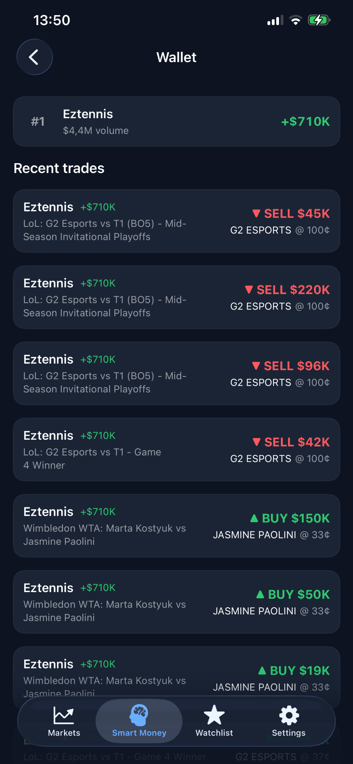Tap the battery charging status icon
This screenshot has height=764, width=353.
coord(319,20)
